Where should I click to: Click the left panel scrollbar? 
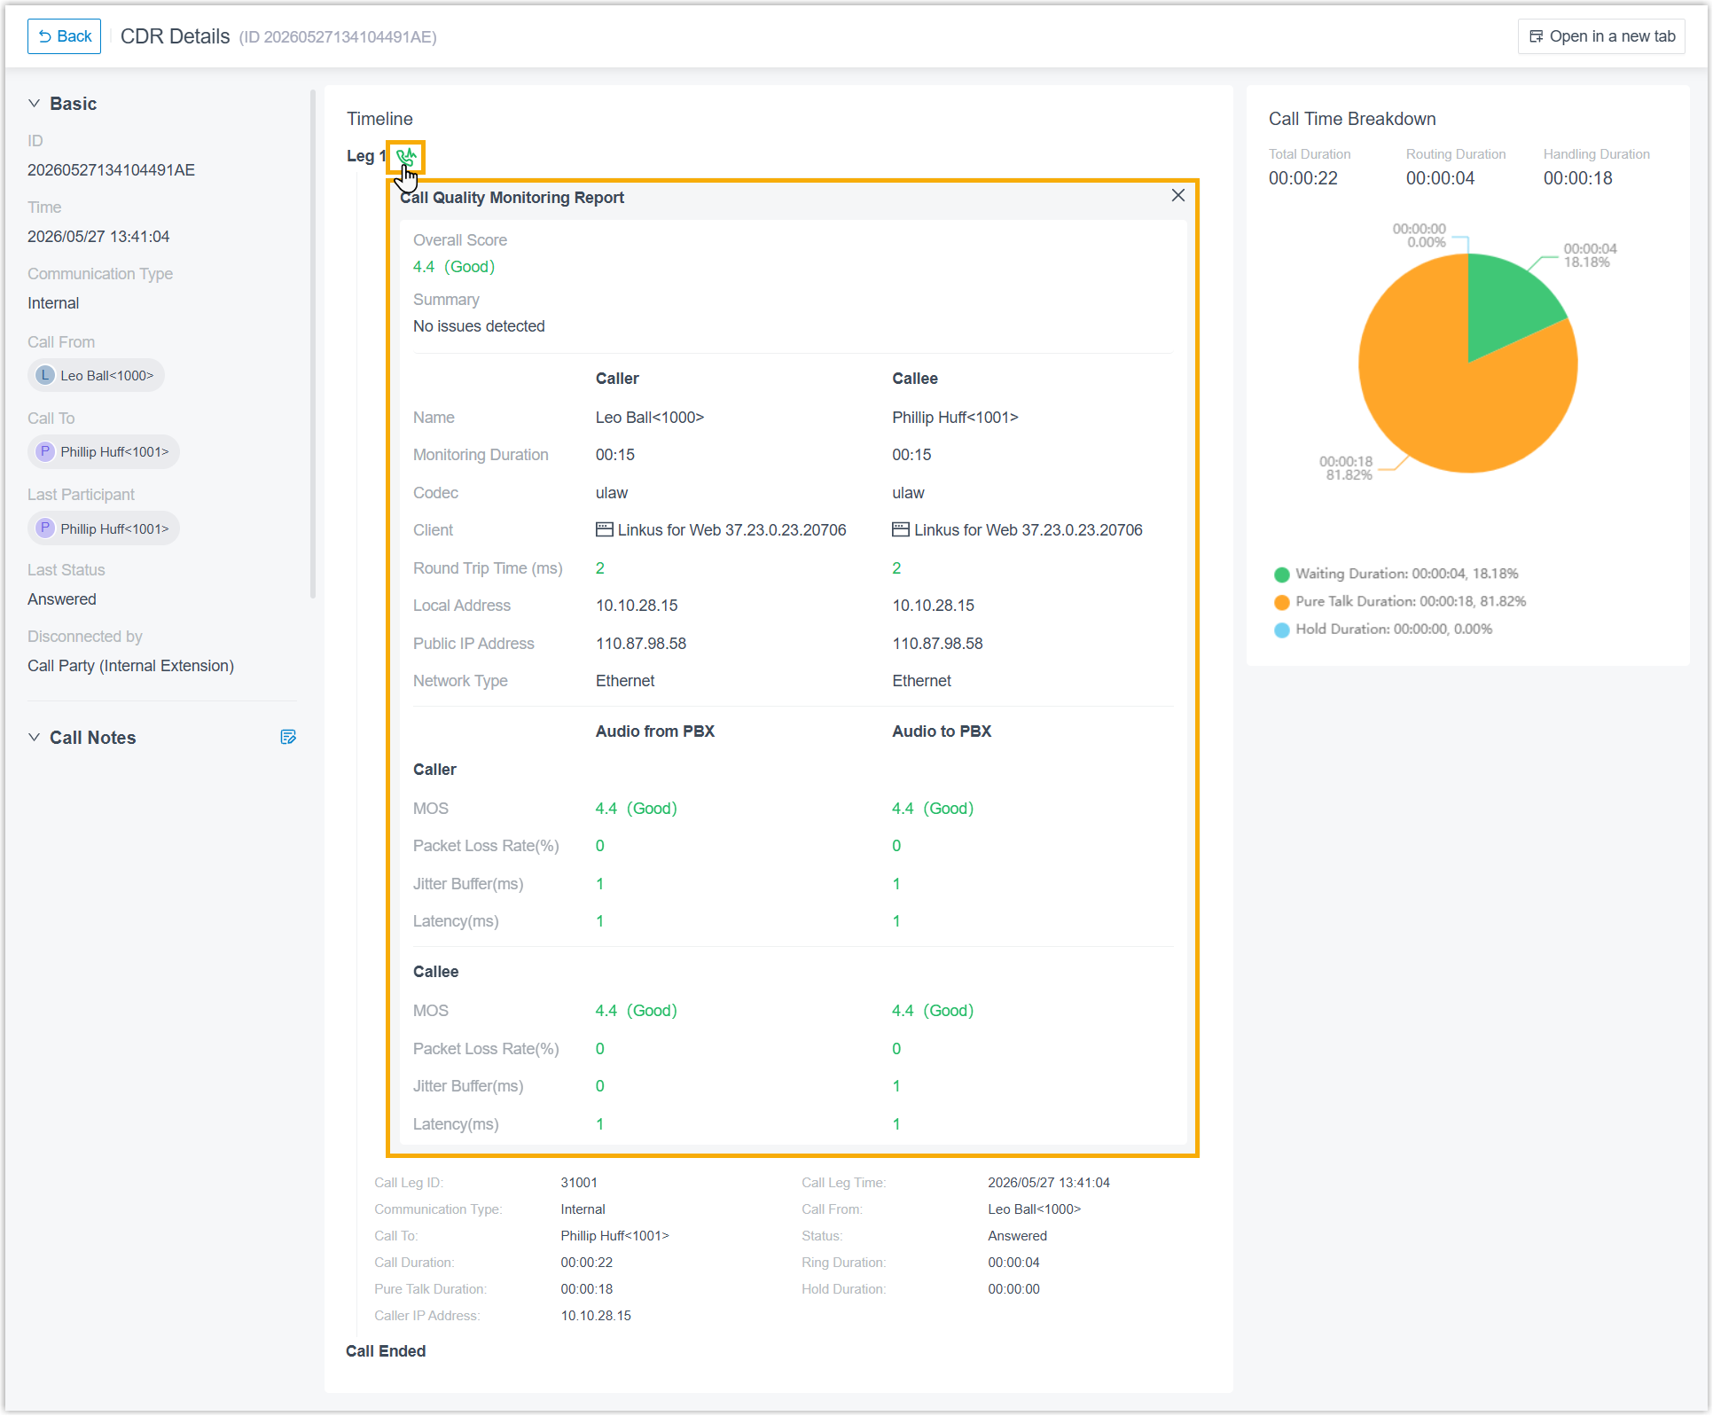(x=312, y=344)
